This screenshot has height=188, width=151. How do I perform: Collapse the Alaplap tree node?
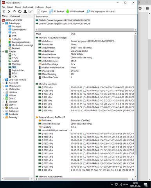[3, 52]
